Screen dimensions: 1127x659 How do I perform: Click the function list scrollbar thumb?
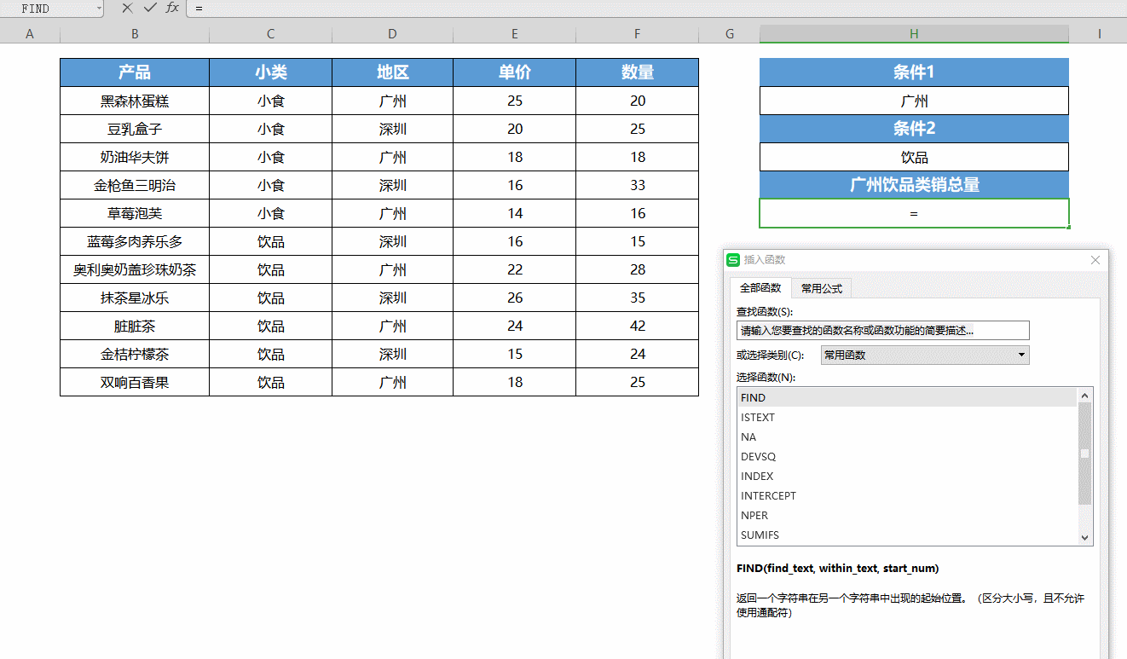(1085, 454)
